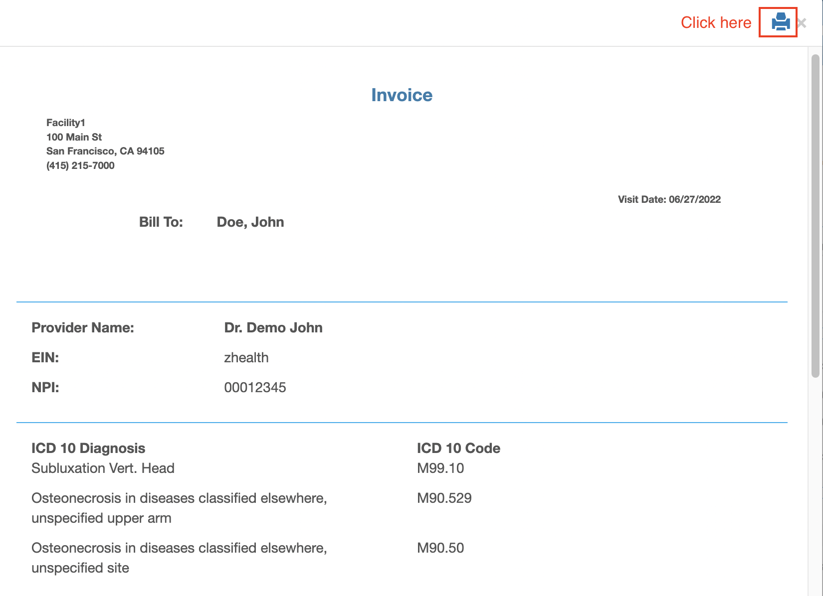This screenshot has width=823, height=596.
Task: Click the M99.10 diagnosis code
Action: [x=440, y=468]
